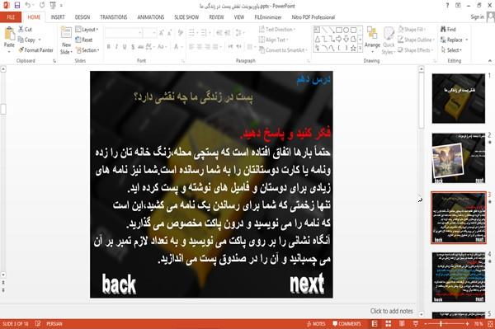Reset the slide layout
Viewport: 495px width, 329px height.
[x=84, y=40]
